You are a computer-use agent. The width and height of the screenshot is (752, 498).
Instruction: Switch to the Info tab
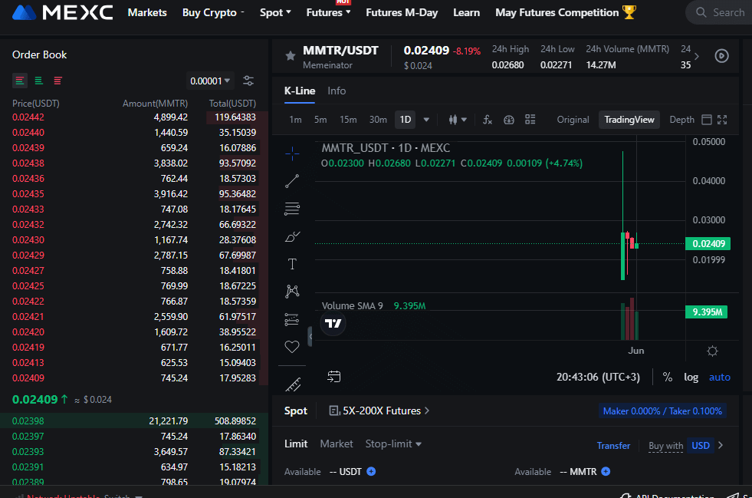click(x=337, y=91)
